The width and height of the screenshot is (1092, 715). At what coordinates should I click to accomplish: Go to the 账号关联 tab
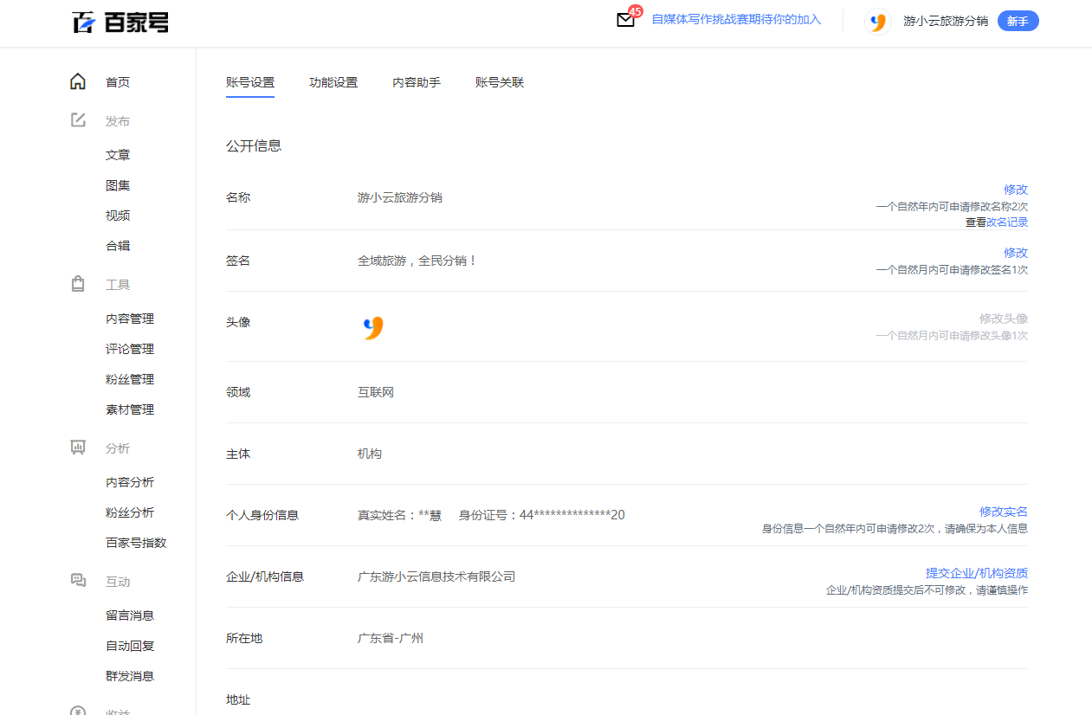500,82
